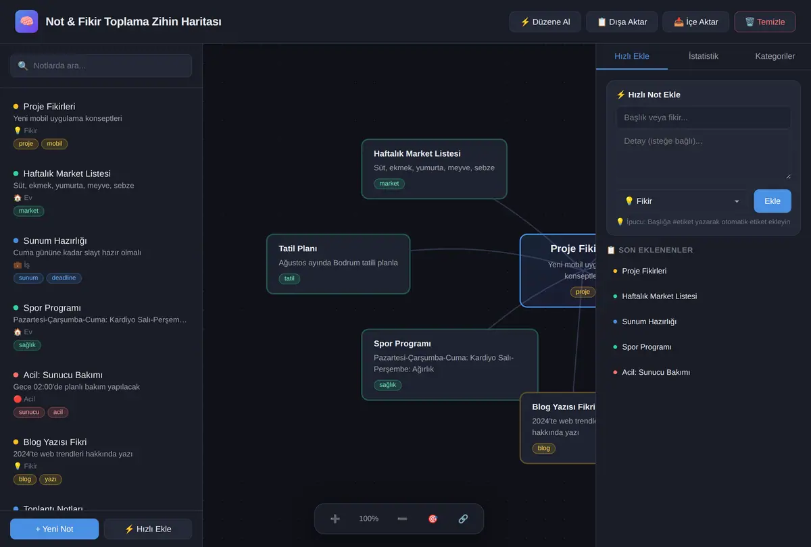The image size is (811, 547).
Task: Click the yazı tag
Action: [50, 479]
